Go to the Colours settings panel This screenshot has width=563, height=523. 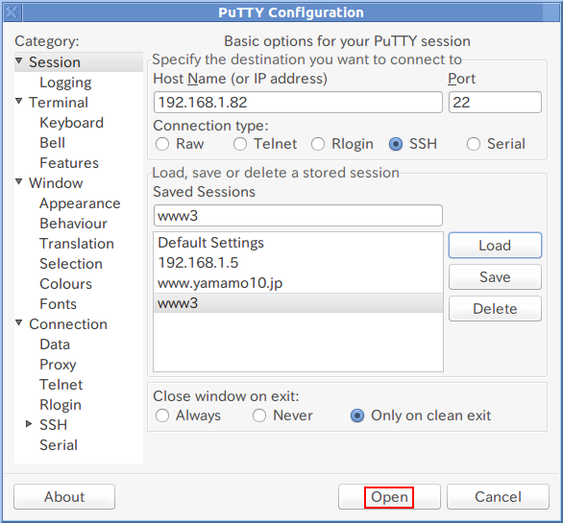[65, 284]
